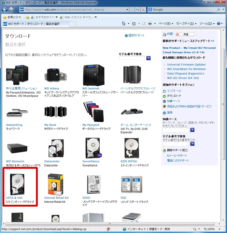
Task: Open the search provider dropdown arrow
Action: point(223,10)
